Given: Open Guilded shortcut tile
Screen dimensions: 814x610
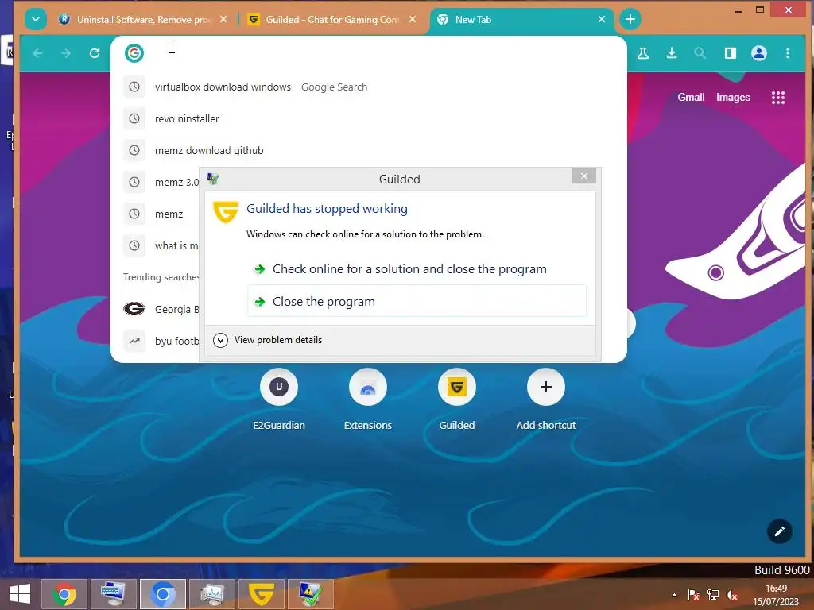Looking at the screenshot, I should pyautogui.click(x=457, y=400).
